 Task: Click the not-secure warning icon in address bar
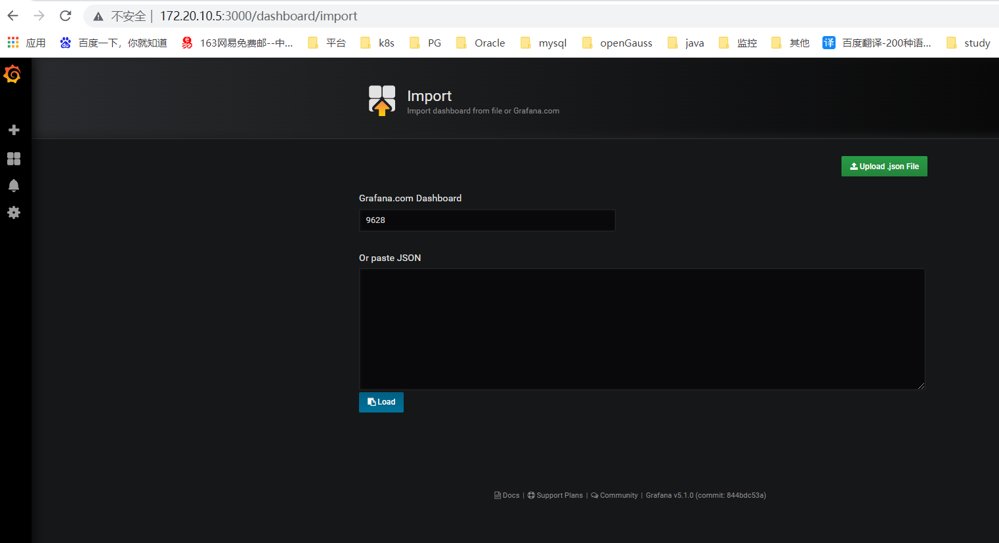(98, 16)
